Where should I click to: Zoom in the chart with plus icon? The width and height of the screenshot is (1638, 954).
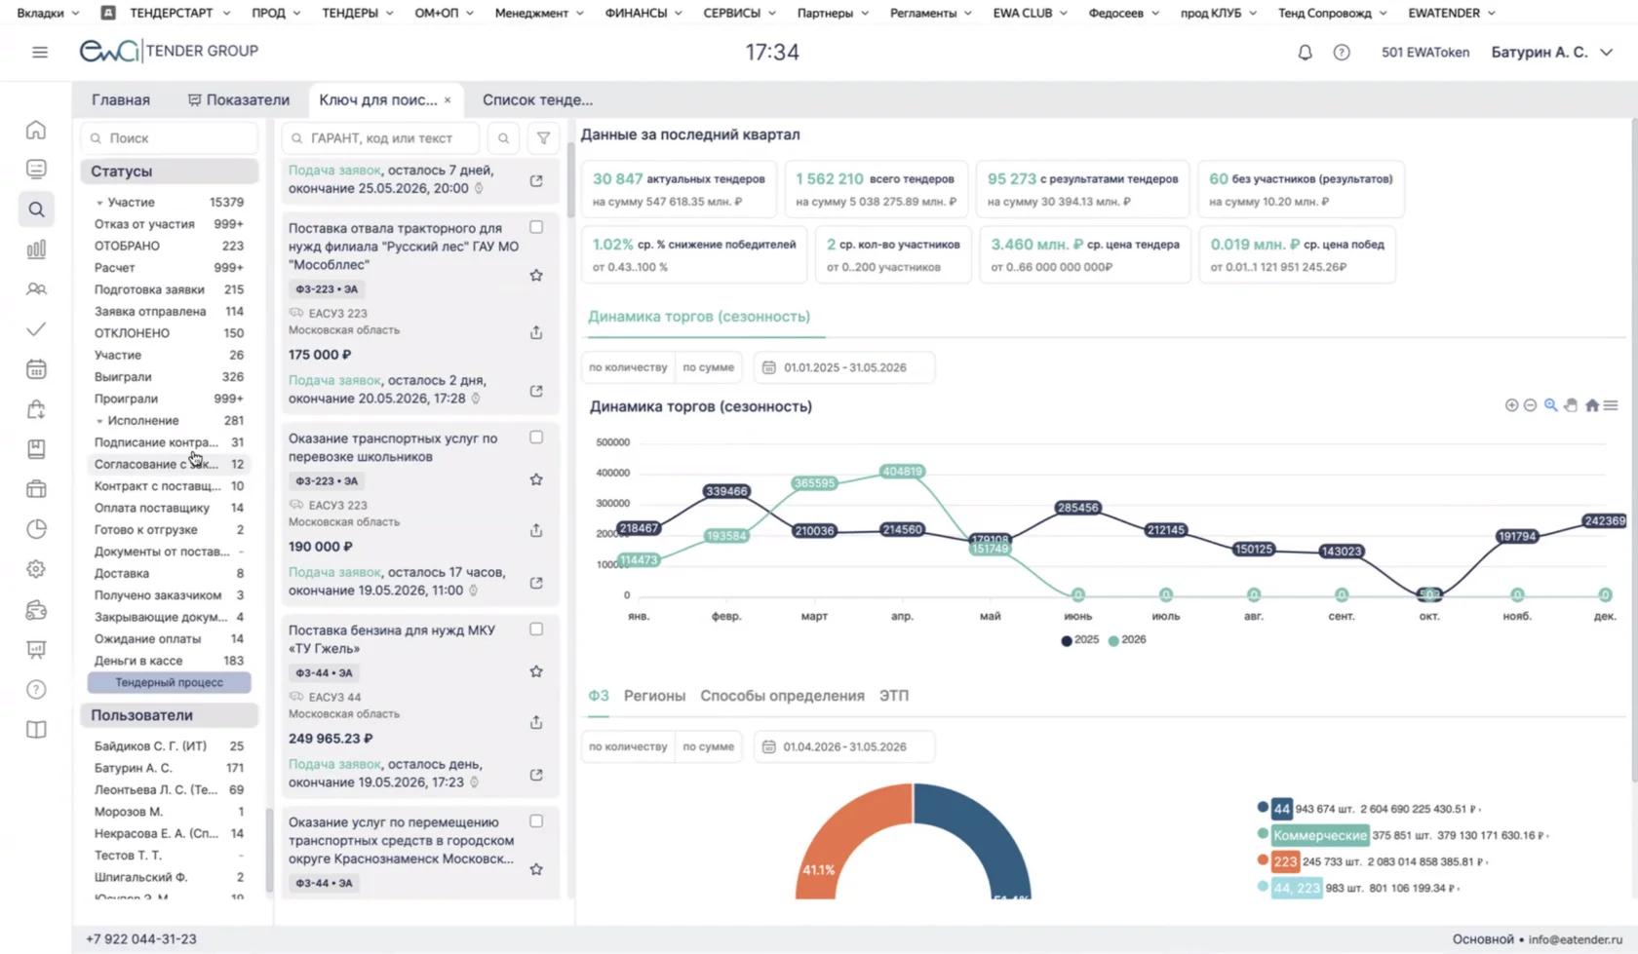pyautogui.click(x=1511, y=405)
